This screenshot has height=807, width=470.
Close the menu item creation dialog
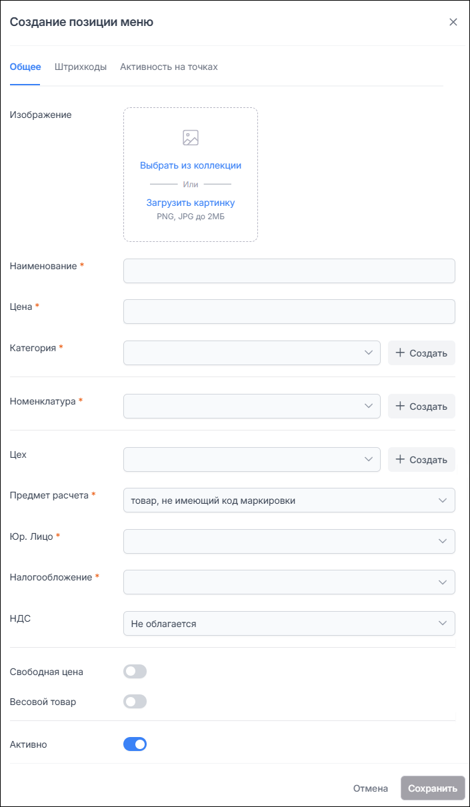click(453, 22)
